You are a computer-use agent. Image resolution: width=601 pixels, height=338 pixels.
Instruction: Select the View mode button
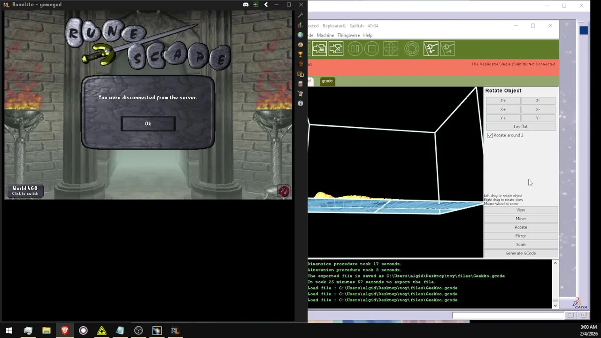521,210
